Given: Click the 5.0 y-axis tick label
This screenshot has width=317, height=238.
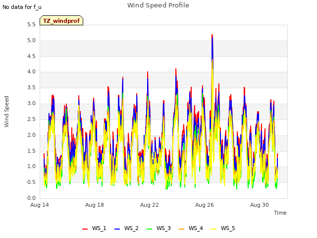Looking at the screenshot, I should 31,41.
